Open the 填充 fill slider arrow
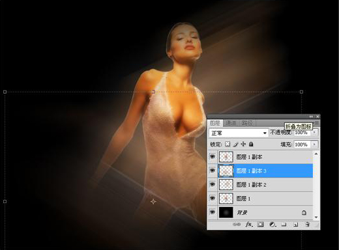 click(314, 144)
